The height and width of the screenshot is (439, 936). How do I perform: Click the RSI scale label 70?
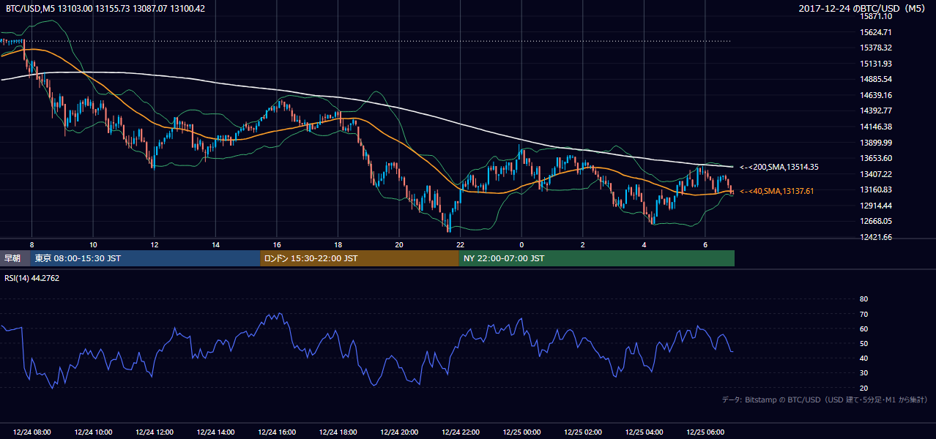[x=863, y=314]
